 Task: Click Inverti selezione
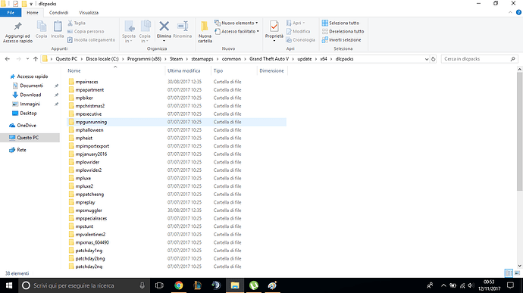tap(341, 39)
